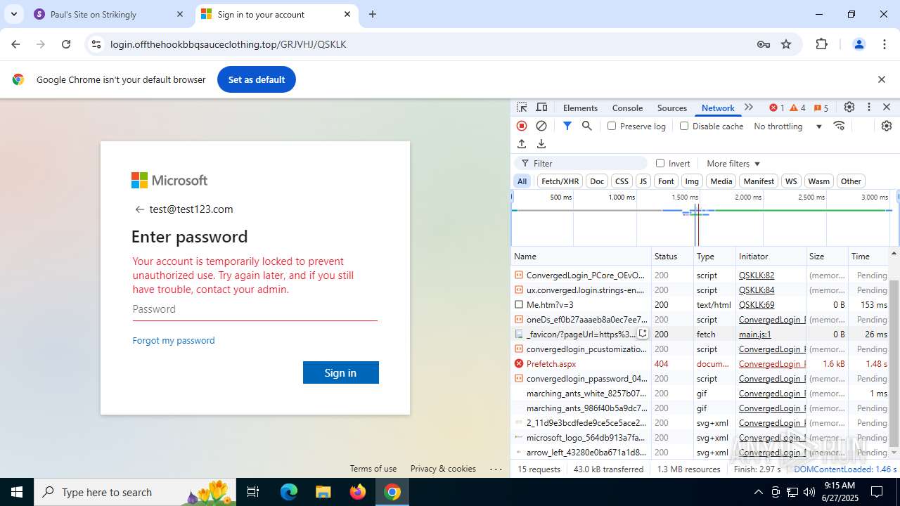Open network conditions wifi icon
The width and height of the screenshot is (900, 506).
pos(839,126)
